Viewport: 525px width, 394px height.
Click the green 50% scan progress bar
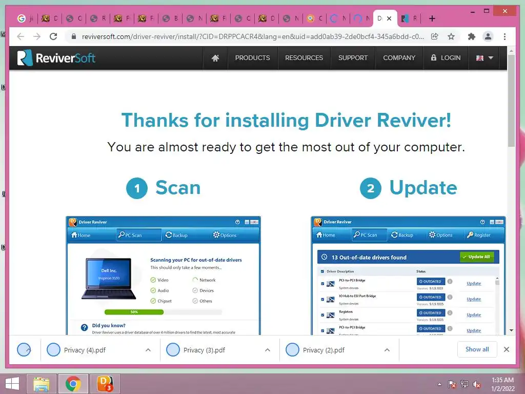[134, 312]
